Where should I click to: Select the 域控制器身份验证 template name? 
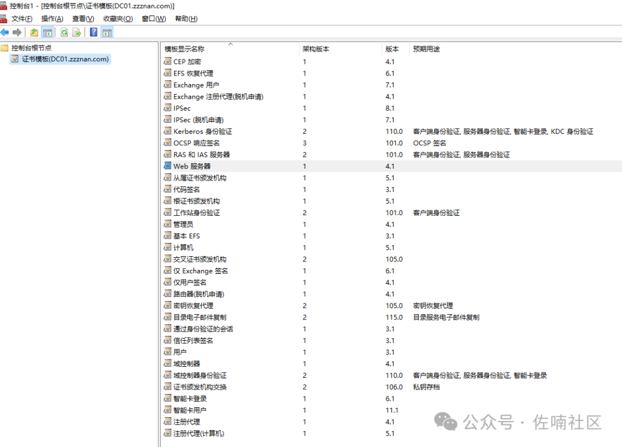(x=200, y=375)
